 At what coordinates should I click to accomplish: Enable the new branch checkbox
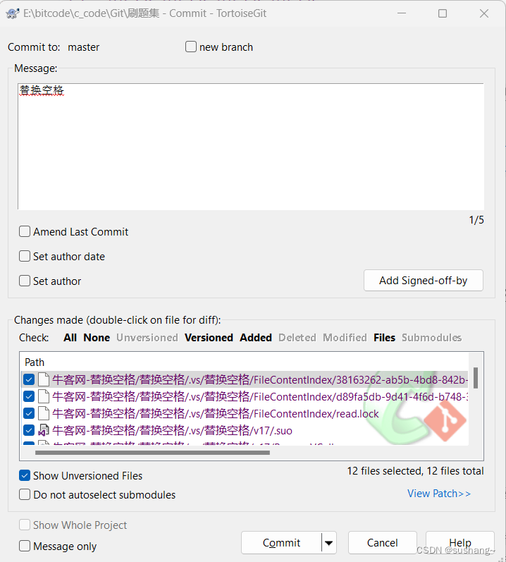click(191, 47)
